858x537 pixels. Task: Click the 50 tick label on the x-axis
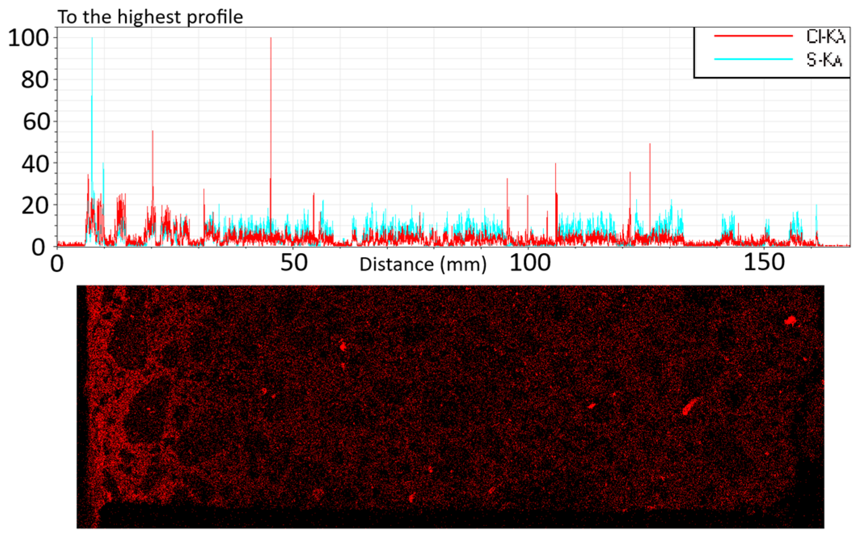[x=294, y=263]
